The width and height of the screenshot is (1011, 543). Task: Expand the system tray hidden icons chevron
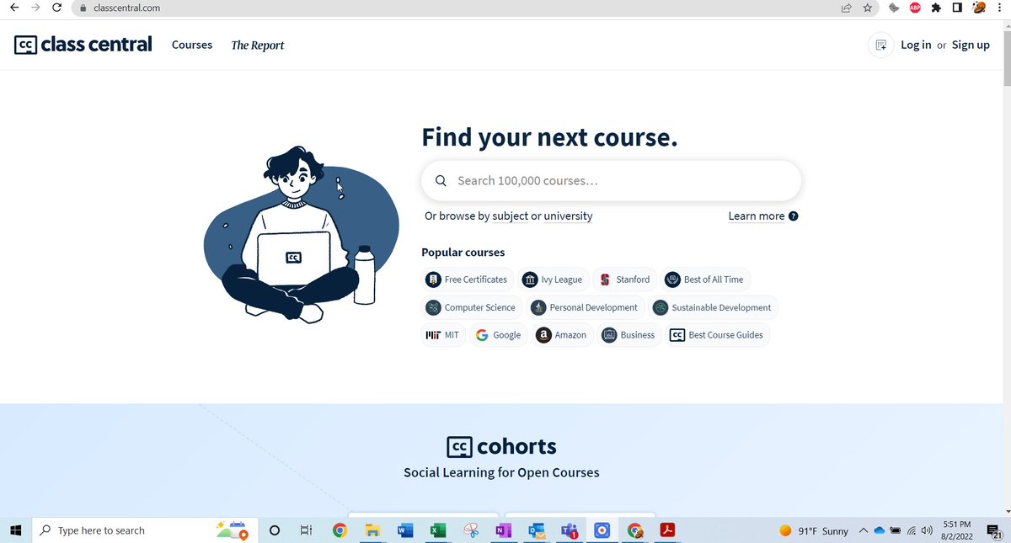(864, 531)
